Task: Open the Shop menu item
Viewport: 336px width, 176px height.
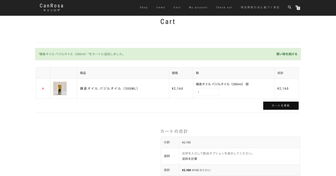Action: [144, 8]
